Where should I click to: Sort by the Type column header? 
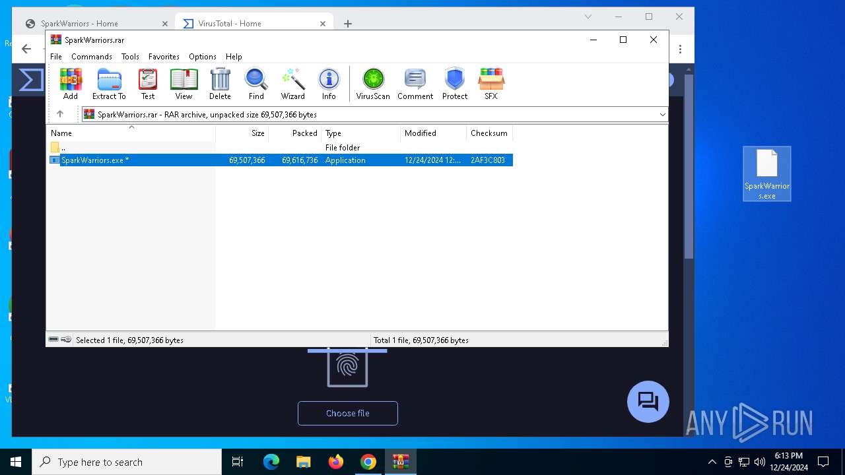(x=360, y=133)
